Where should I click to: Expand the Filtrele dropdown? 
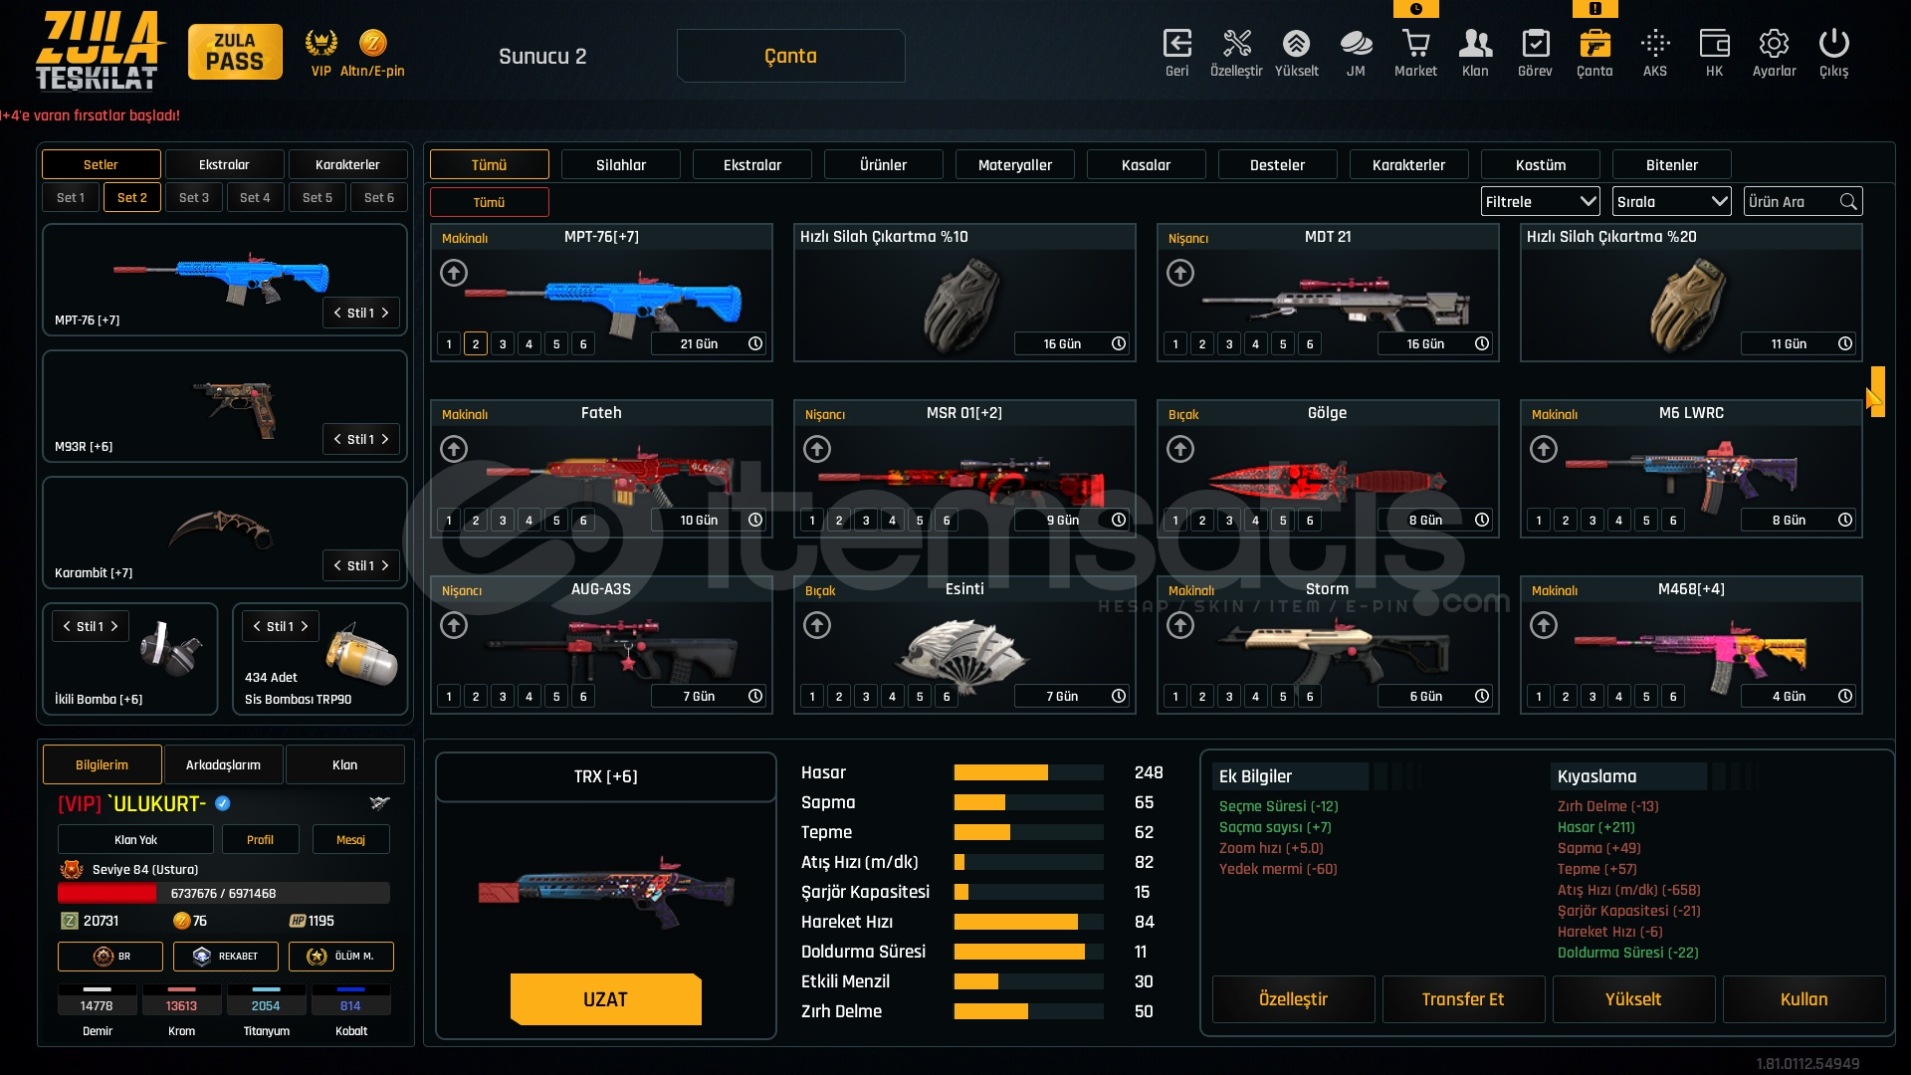click(1540, 201)
